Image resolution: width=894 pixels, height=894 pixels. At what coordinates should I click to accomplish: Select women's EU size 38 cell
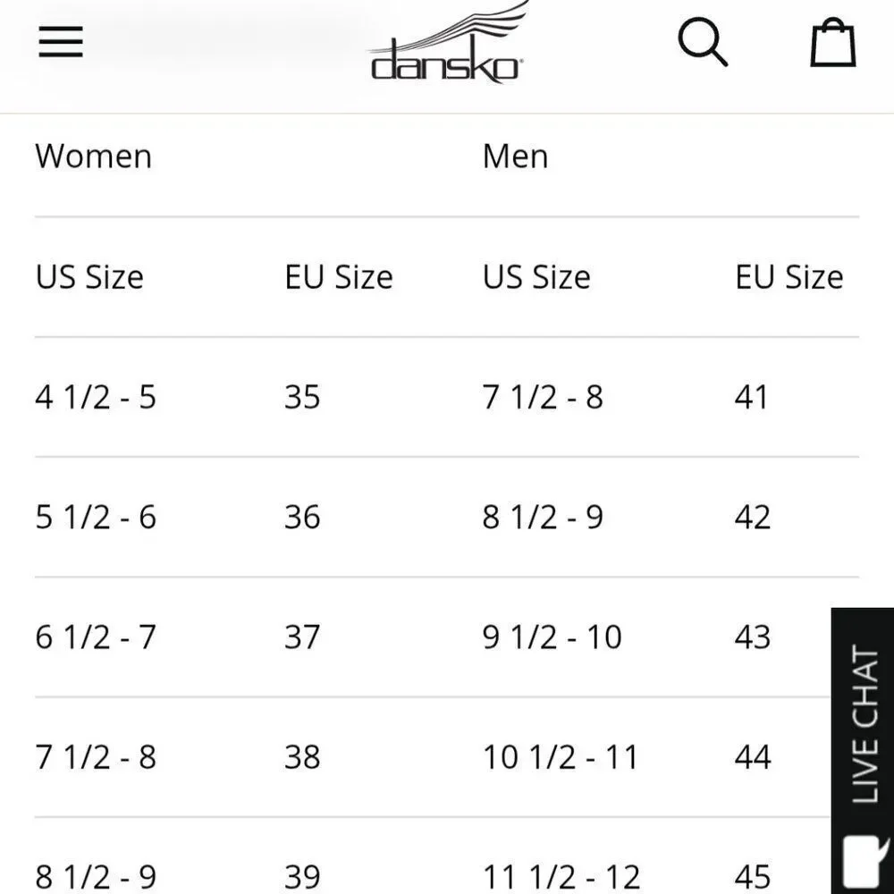pyautogui.click(x=302, y=758)
